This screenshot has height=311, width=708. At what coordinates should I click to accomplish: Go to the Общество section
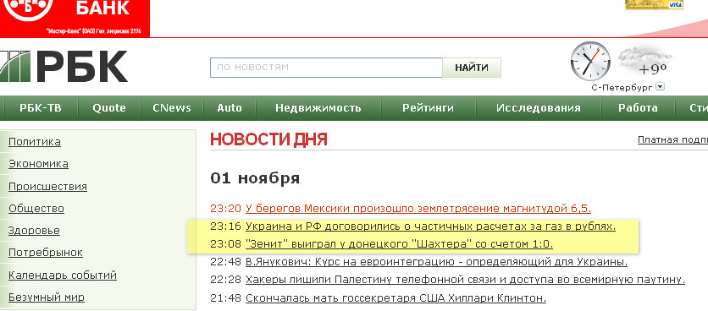36,209
